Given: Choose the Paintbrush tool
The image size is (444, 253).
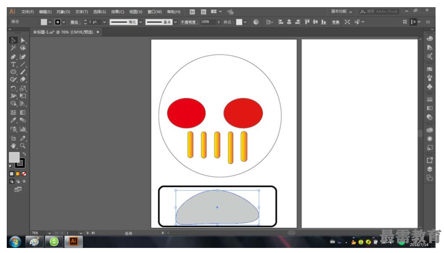Looking at the screenshot, I should (23, 72).
